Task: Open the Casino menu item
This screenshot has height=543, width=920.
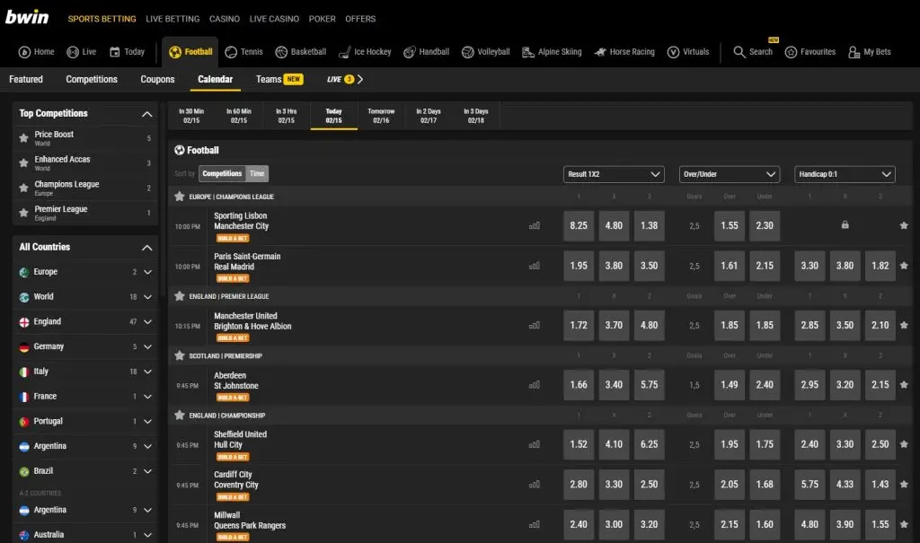Action: point(224,19)
